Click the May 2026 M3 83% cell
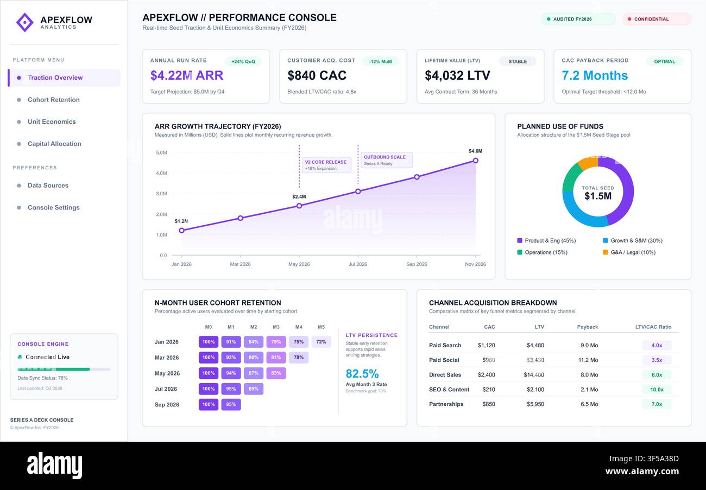The image size is (706, 490). [x=276, y=373]
